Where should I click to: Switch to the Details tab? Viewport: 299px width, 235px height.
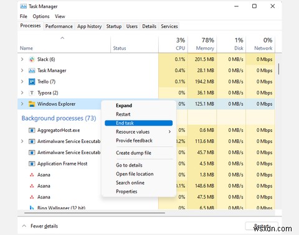click(x=149, y=26)
